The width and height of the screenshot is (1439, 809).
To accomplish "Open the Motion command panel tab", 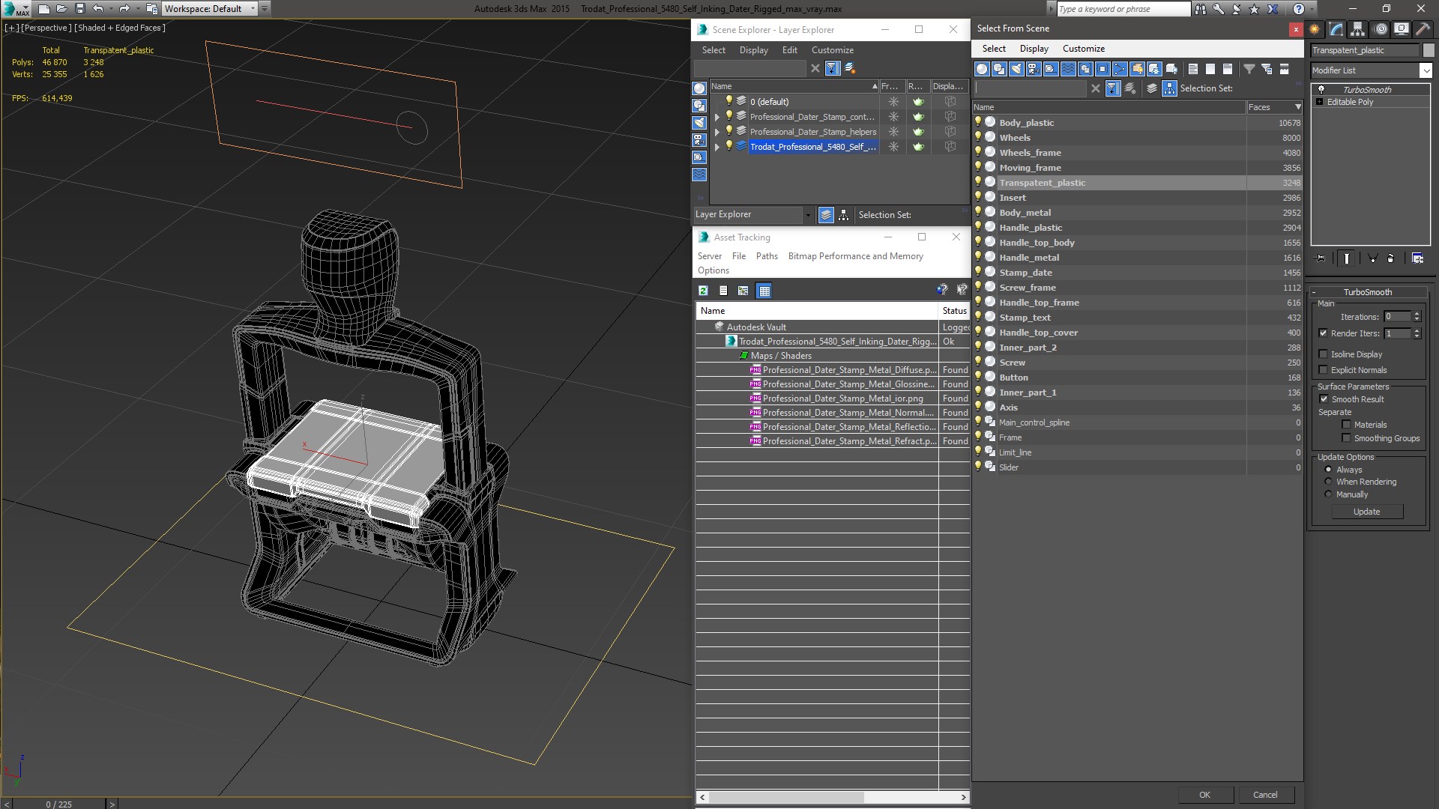I will click(1380, 29).
